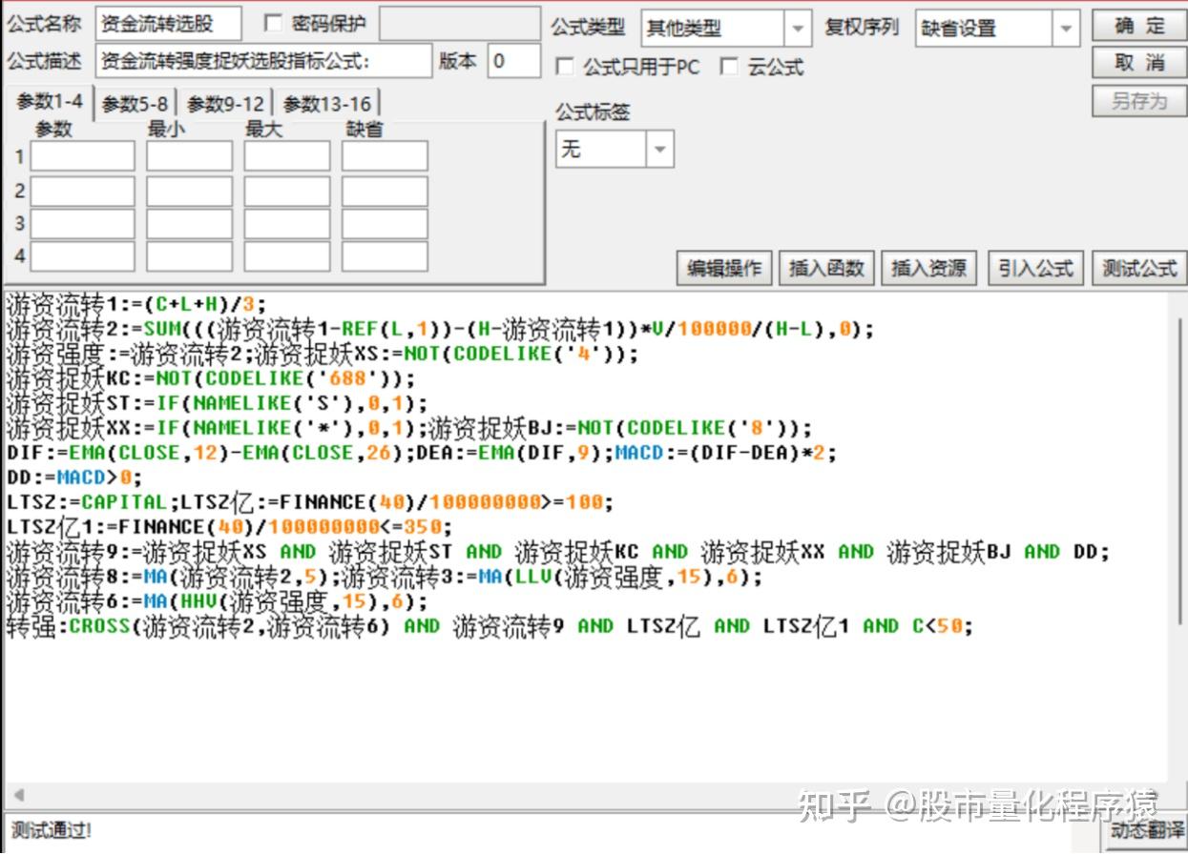
Task: Click the 公式名称 field containing 资金流转选股
Action: pos(169,23)
